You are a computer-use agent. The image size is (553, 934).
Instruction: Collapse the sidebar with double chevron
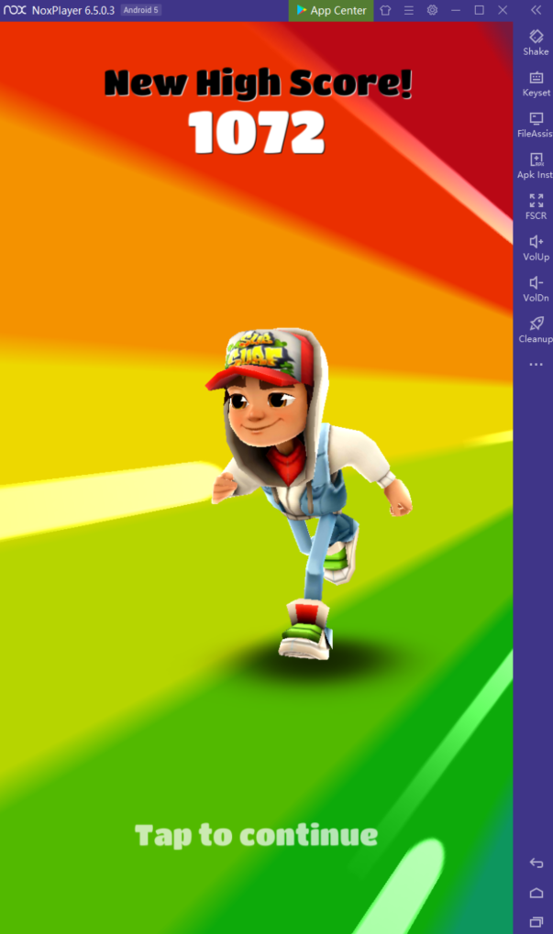(536, 10)
